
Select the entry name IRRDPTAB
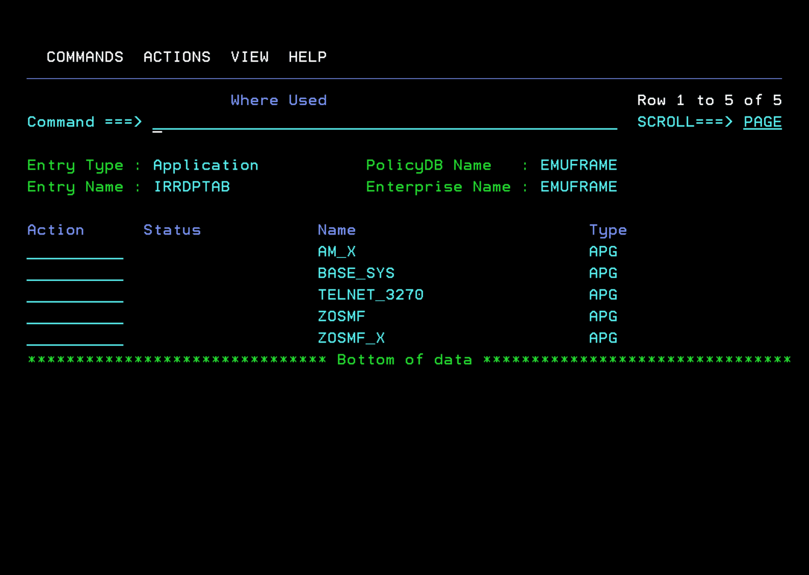click(x=192, y=187)
